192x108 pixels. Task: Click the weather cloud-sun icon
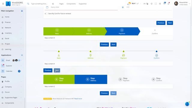click(x=129, y=3)
